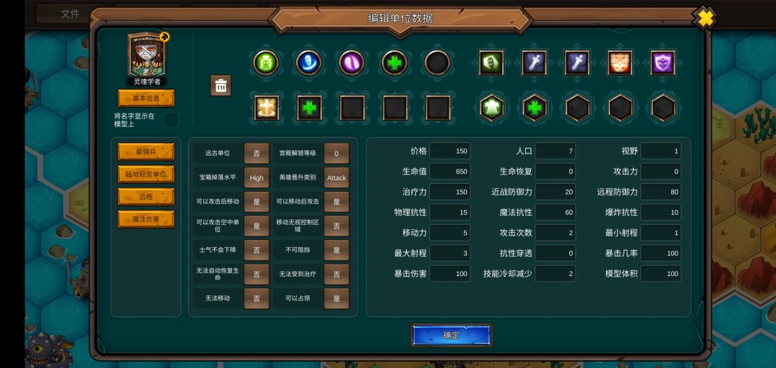
Task: Open the 宝箱掉落水平 High selector
Action: point(257,178)
